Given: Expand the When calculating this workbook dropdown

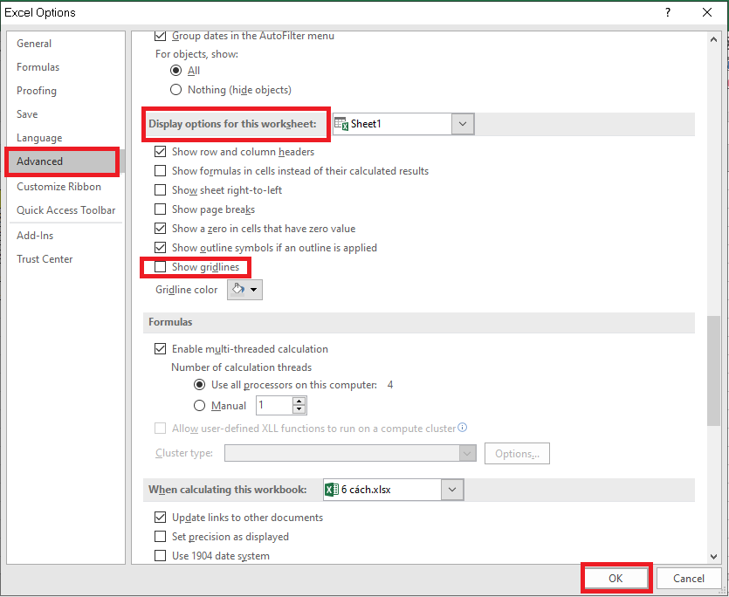Looking at the screenshot, I should point(450,490).
